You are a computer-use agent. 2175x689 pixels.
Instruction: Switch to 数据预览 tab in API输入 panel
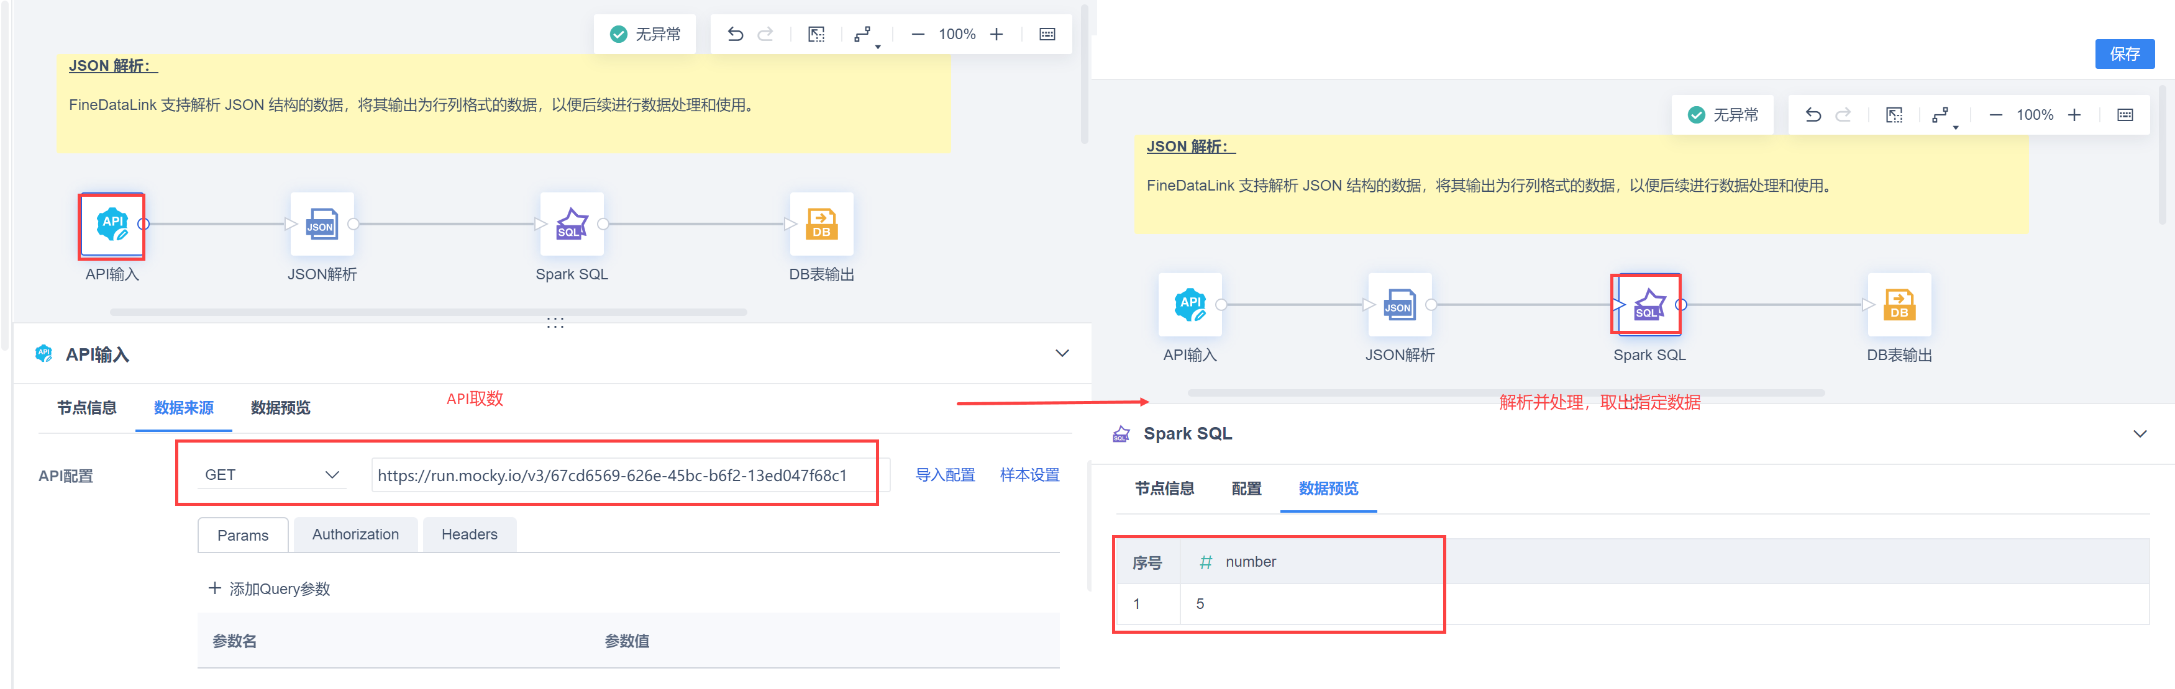click(280, 408)
